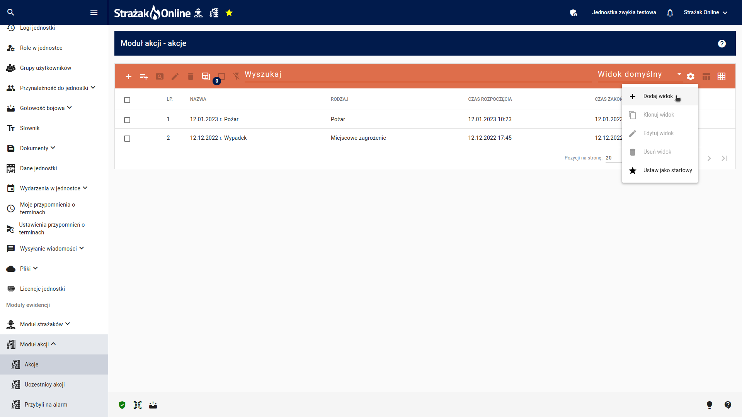The width and height of the screenshot is (742, 417).
Task: Click the Jednostka zwykła testowa unit name
Action: click(624, 12)
